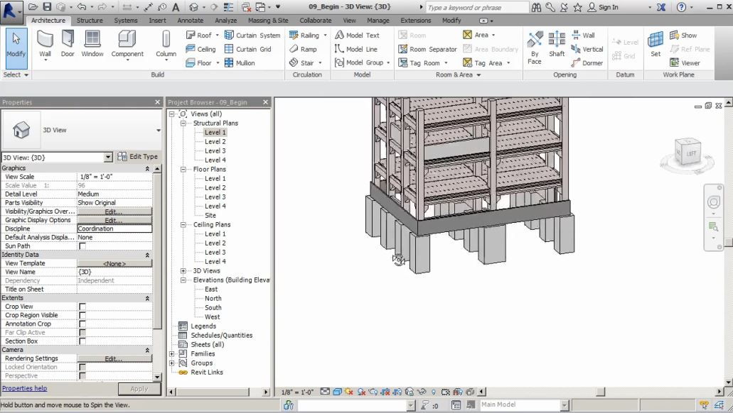Click the Discipline field showing Coordination
The image size is (733, 413).
point(114,228)
